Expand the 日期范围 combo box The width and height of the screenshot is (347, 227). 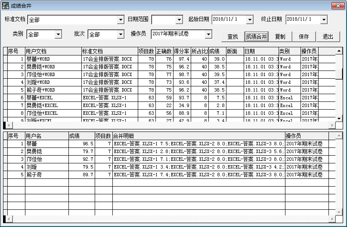pos(179,20)
